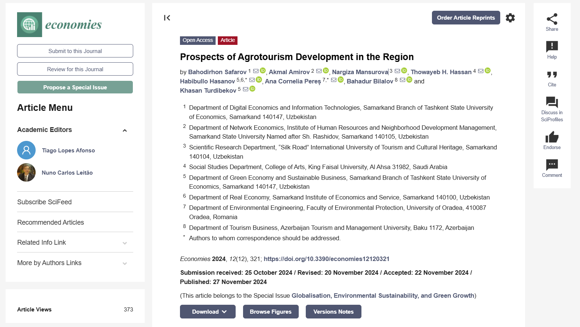
Task: Open the Help icon in right sidebar
Action: (552, 47)
